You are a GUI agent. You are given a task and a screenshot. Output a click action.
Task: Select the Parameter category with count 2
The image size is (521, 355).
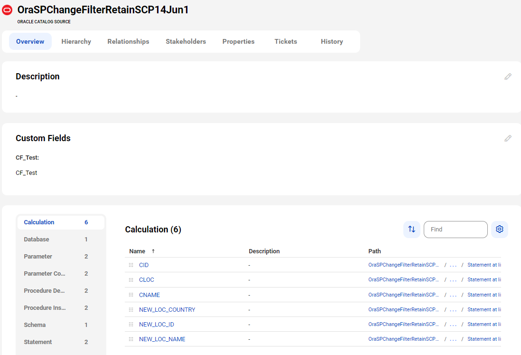(61, 257)
